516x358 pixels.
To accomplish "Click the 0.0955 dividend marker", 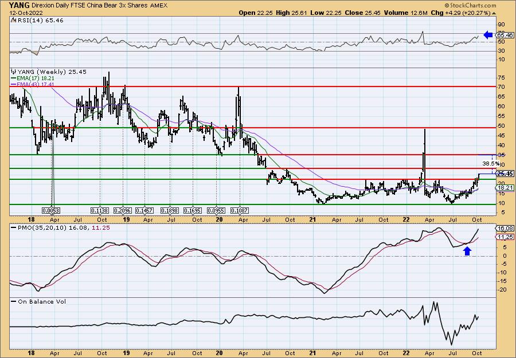I will [x=216, y=210].
